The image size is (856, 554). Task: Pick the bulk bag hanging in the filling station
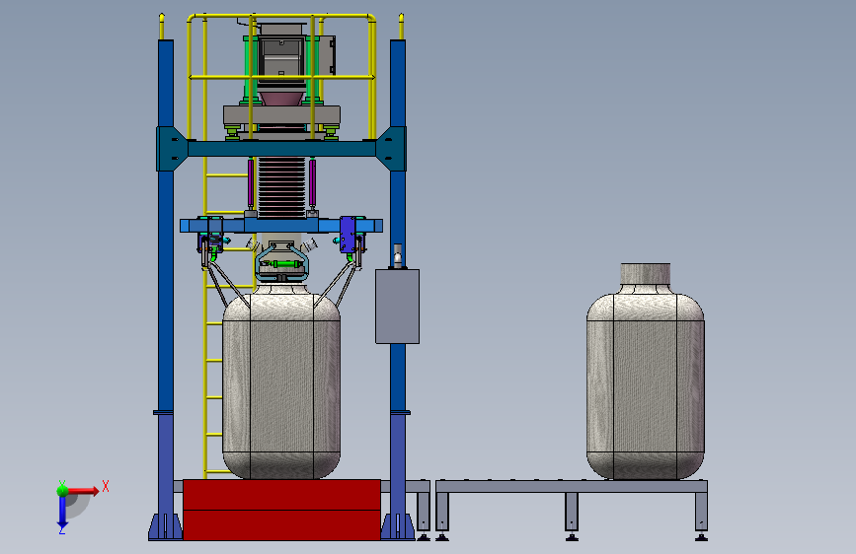tap(281, 381)
